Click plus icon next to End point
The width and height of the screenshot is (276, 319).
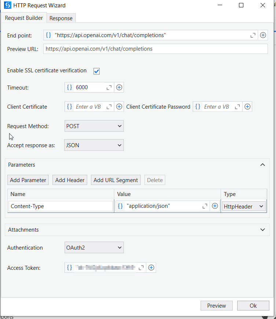point(263,35)
